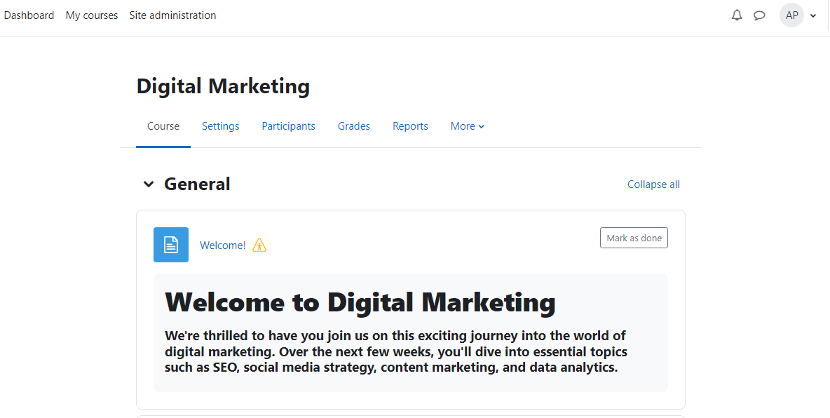Open My courses in top navigation
Screen dimensions: 830x418
pyautogui.click(x=92, y=15)
